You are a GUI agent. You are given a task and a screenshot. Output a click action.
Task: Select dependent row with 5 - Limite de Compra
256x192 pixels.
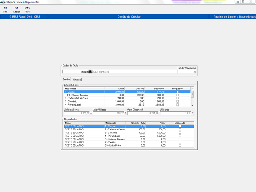coord(129,139)
